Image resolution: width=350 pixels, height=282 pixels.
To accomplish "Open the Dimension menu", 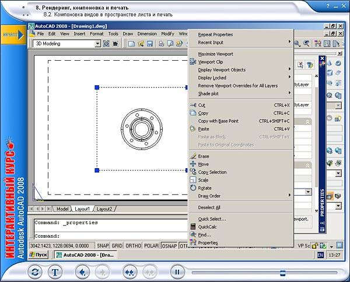I will pyautogui.click(x=147, y=34).
